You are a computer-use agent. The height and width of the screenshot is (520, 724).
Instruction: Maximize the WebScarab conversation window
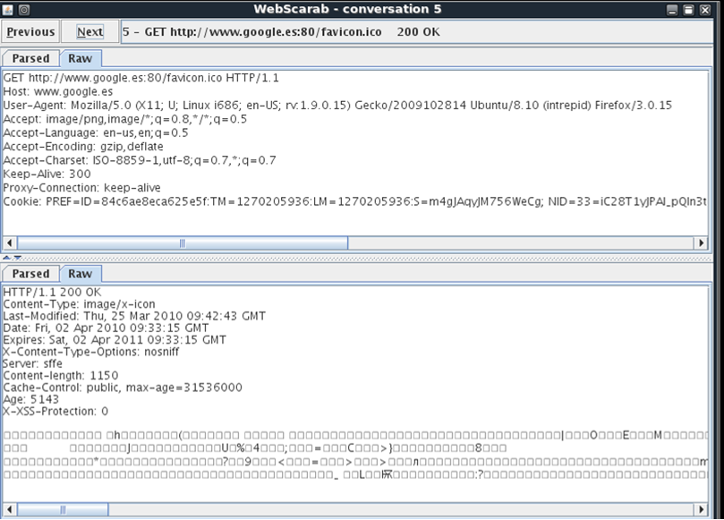[x=688, y=10]
